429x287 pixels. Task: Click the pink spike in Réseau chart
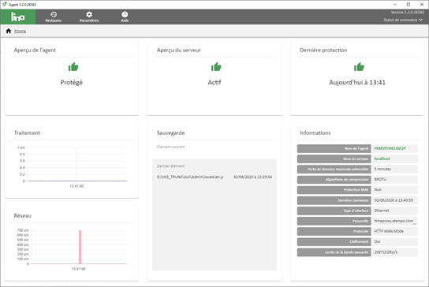(80, 247)
